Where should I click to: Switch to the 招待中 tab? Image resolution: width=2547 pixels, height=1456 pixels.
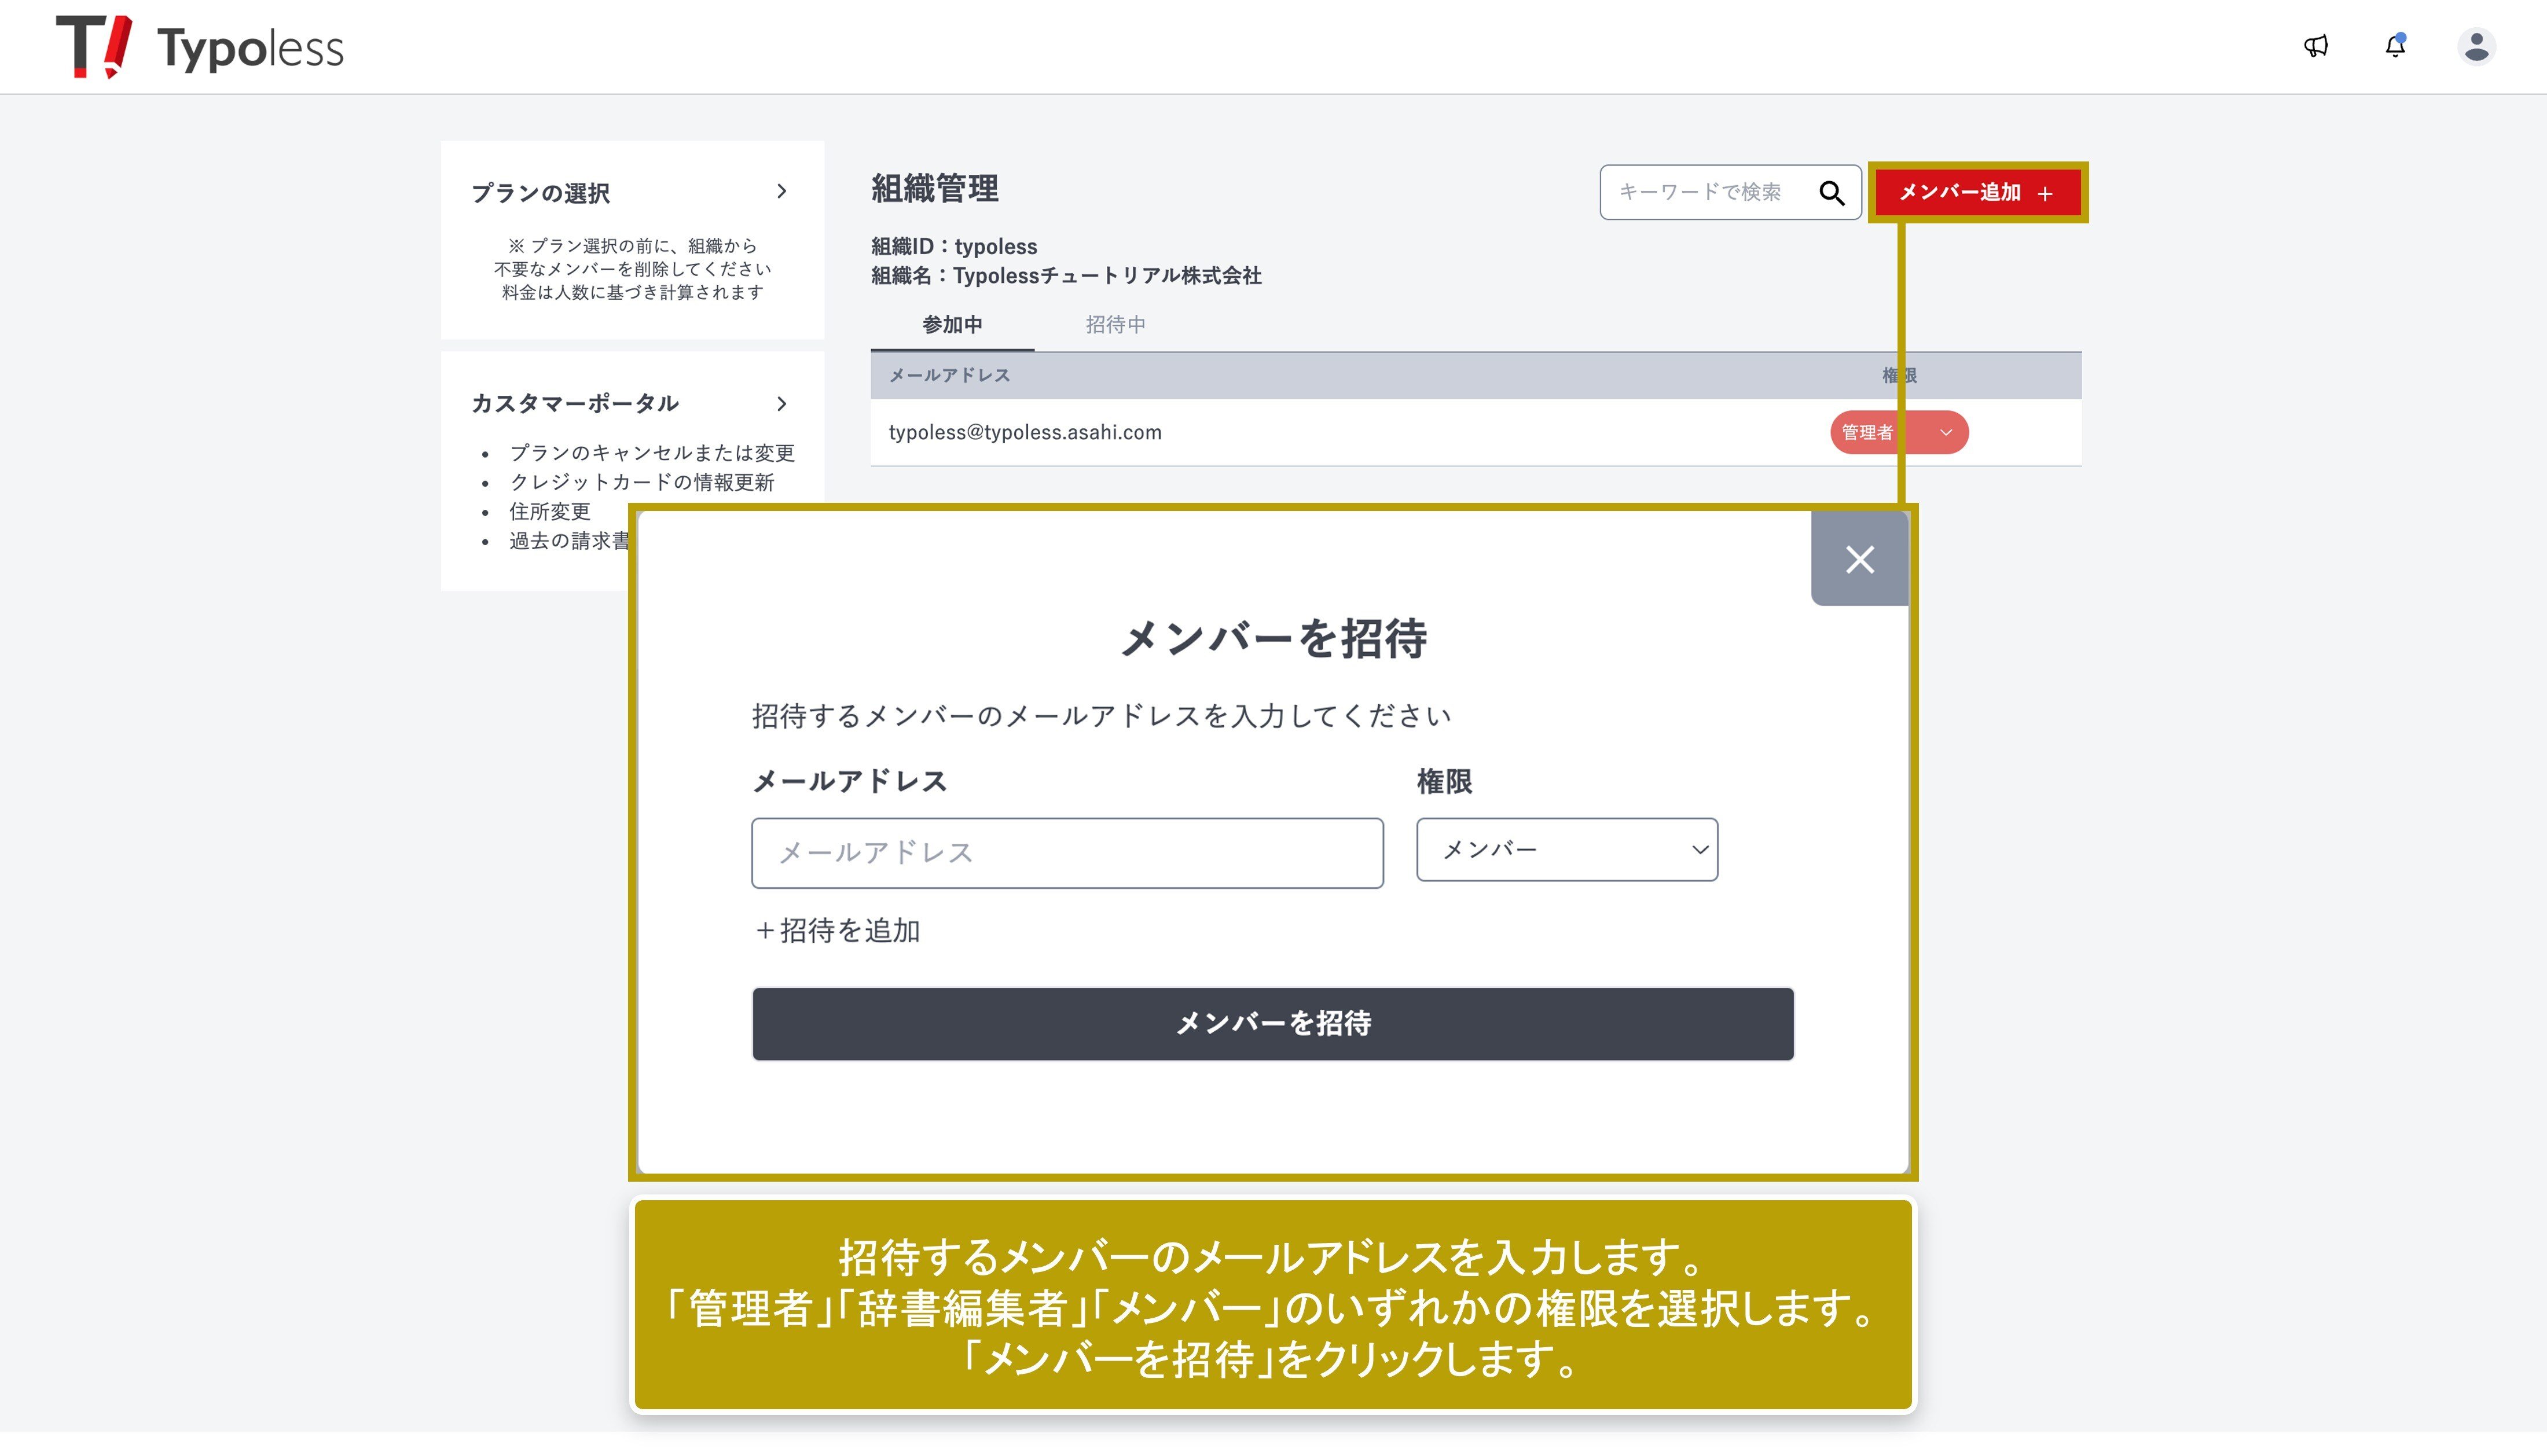(x=1115, y=324)
